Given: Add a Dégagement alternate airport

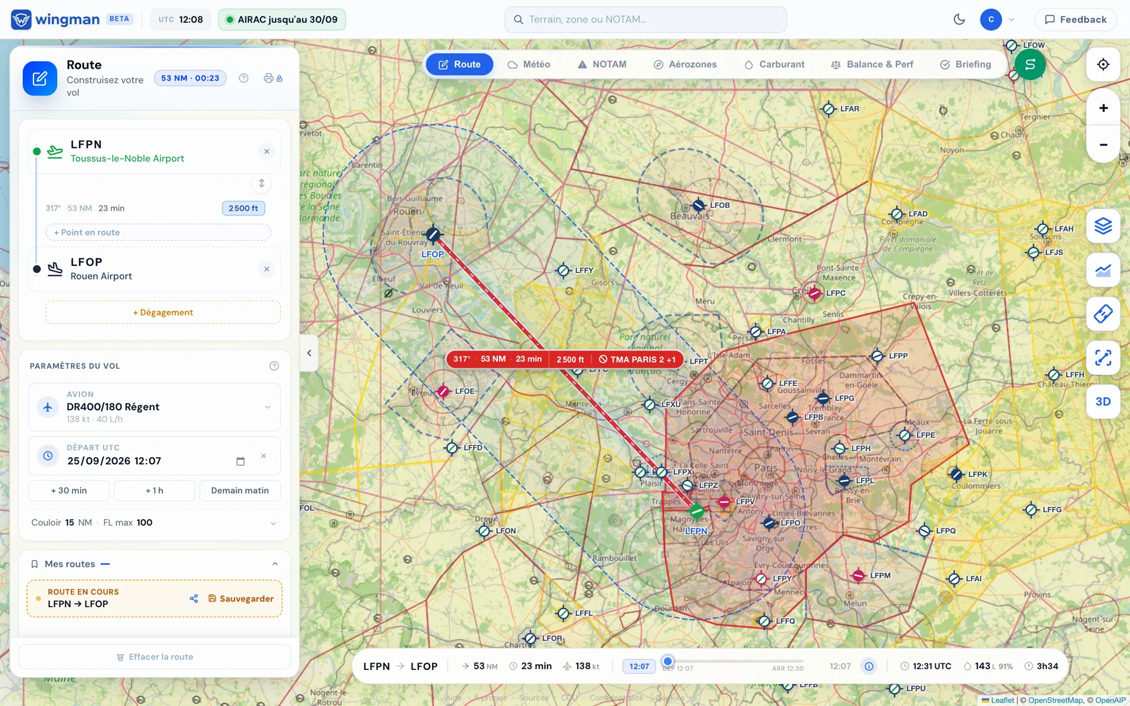Looking at the screenshot, I should 163,312.
